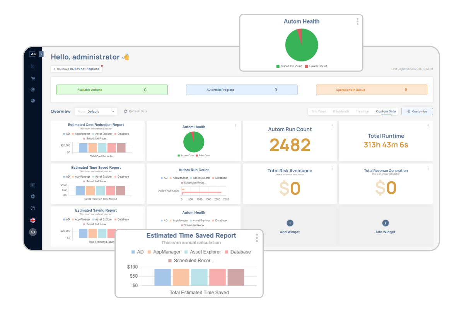This screenshot has width=464, height=309.
Task: Open the bar chart dashboard sidebar icon
Action: click(x=33, y=66)
